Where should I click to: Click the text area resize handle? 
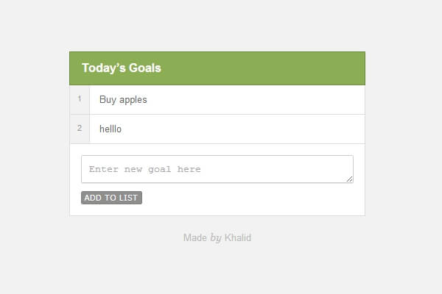[350, 179]
